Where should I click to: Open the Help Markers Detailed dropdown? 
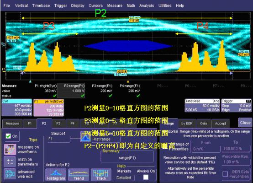point(124,178)
